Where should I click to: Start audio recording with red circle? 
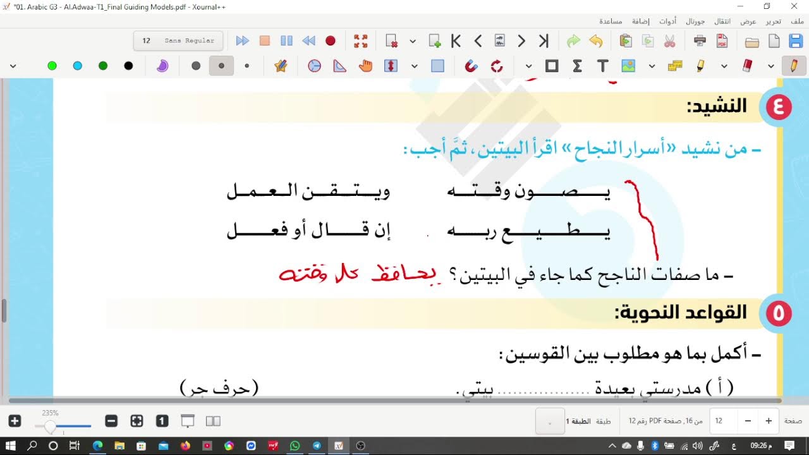[x=331, y=41]
